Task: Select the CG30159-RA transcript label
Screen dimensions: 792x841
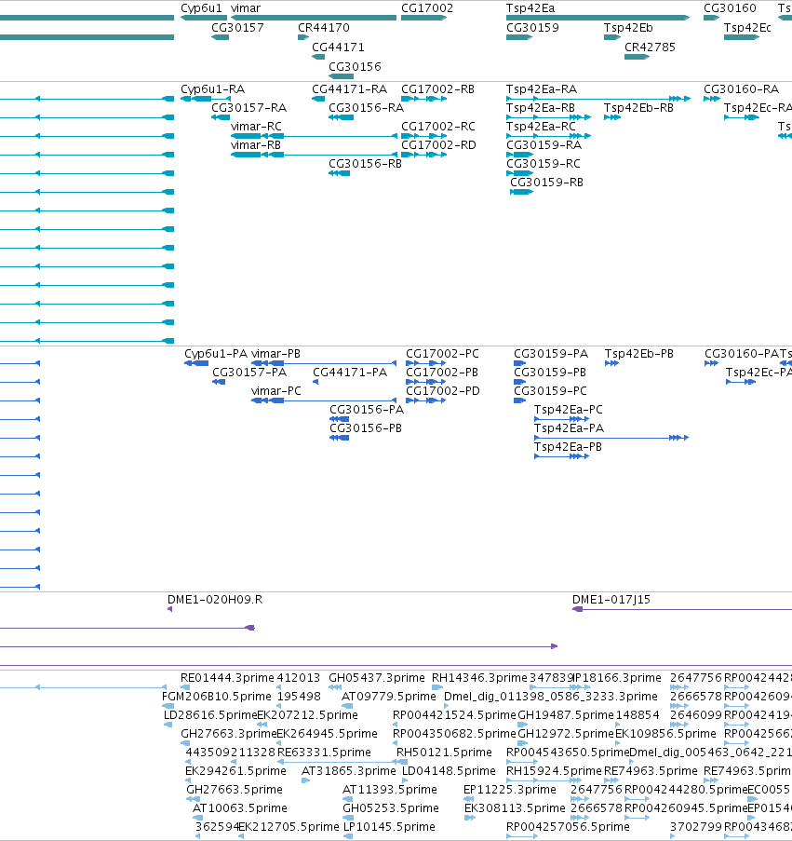Action: 544,146
